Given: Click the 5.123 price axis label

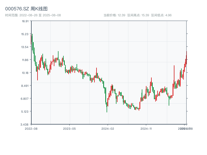Looking at the screenshot, I should (x=25, y=112).
